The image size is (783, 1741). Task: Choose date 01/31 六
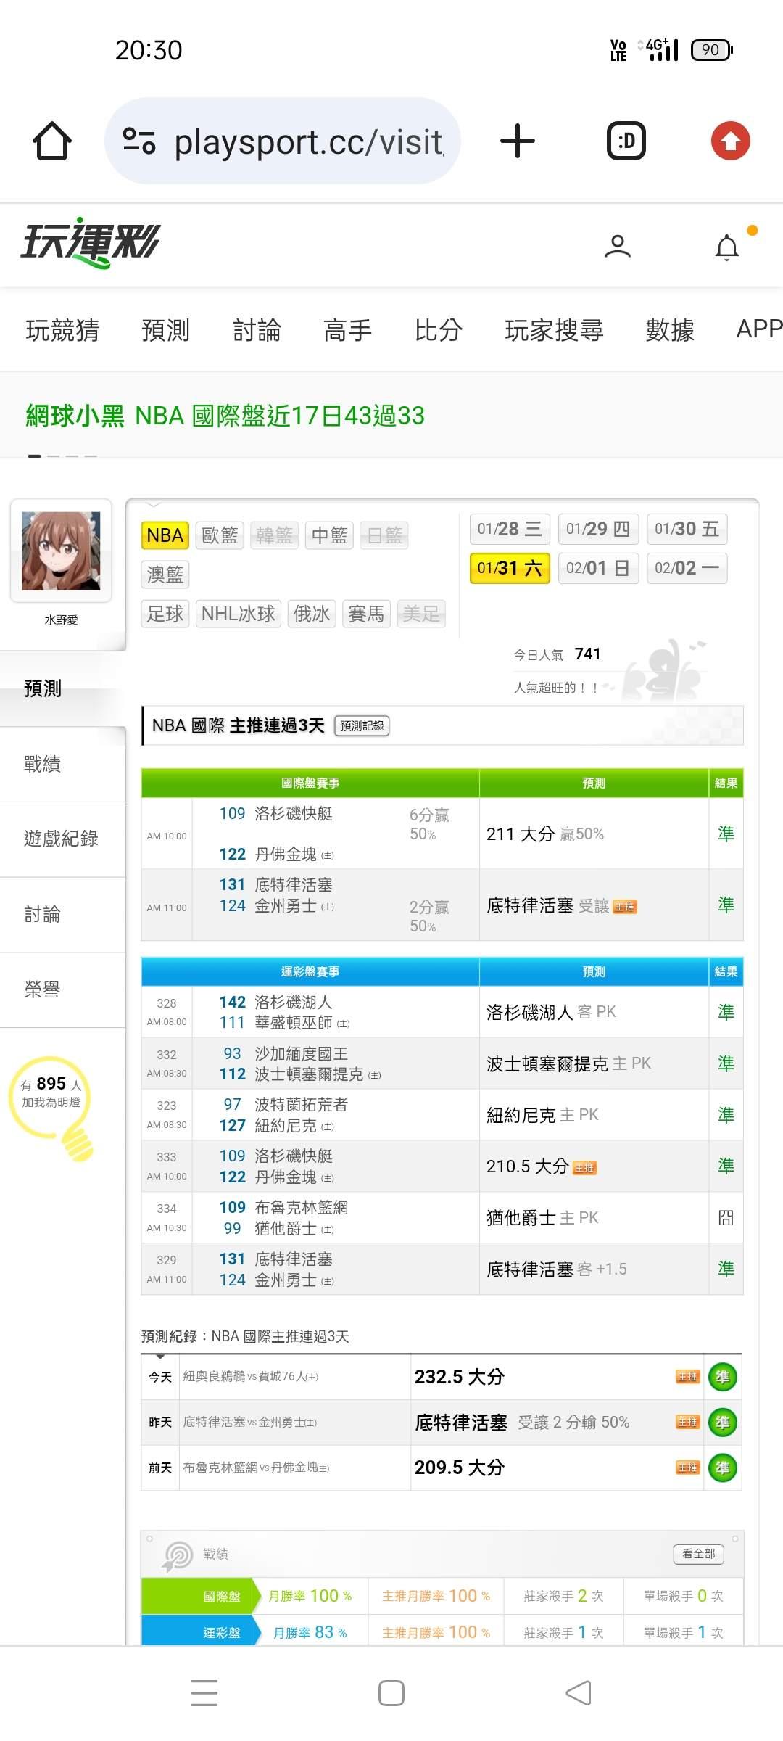pyautogui.click(x=510, y=568)
